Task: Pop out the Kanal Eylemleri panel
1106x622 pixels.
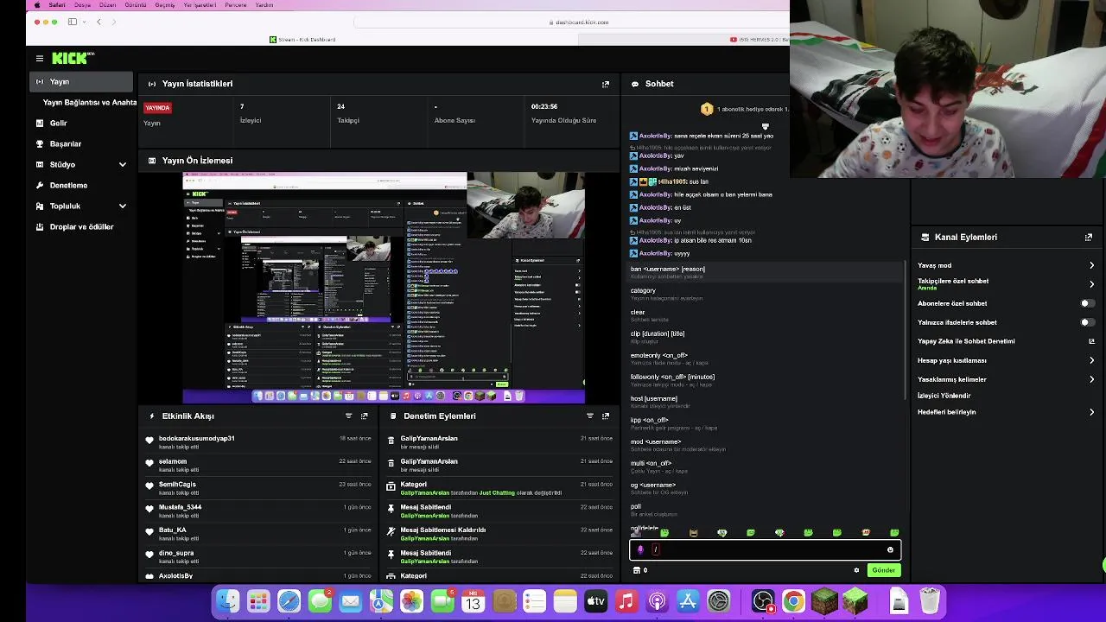Action: pos(1089,237)
